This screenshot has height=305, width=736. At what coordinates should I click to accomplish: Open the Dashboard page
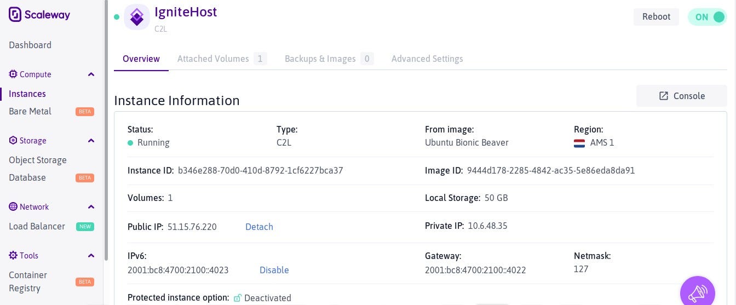[30, 45]
